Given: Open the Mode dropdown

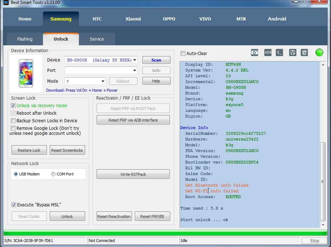Looking at the screenshot, I should (103, 81).
